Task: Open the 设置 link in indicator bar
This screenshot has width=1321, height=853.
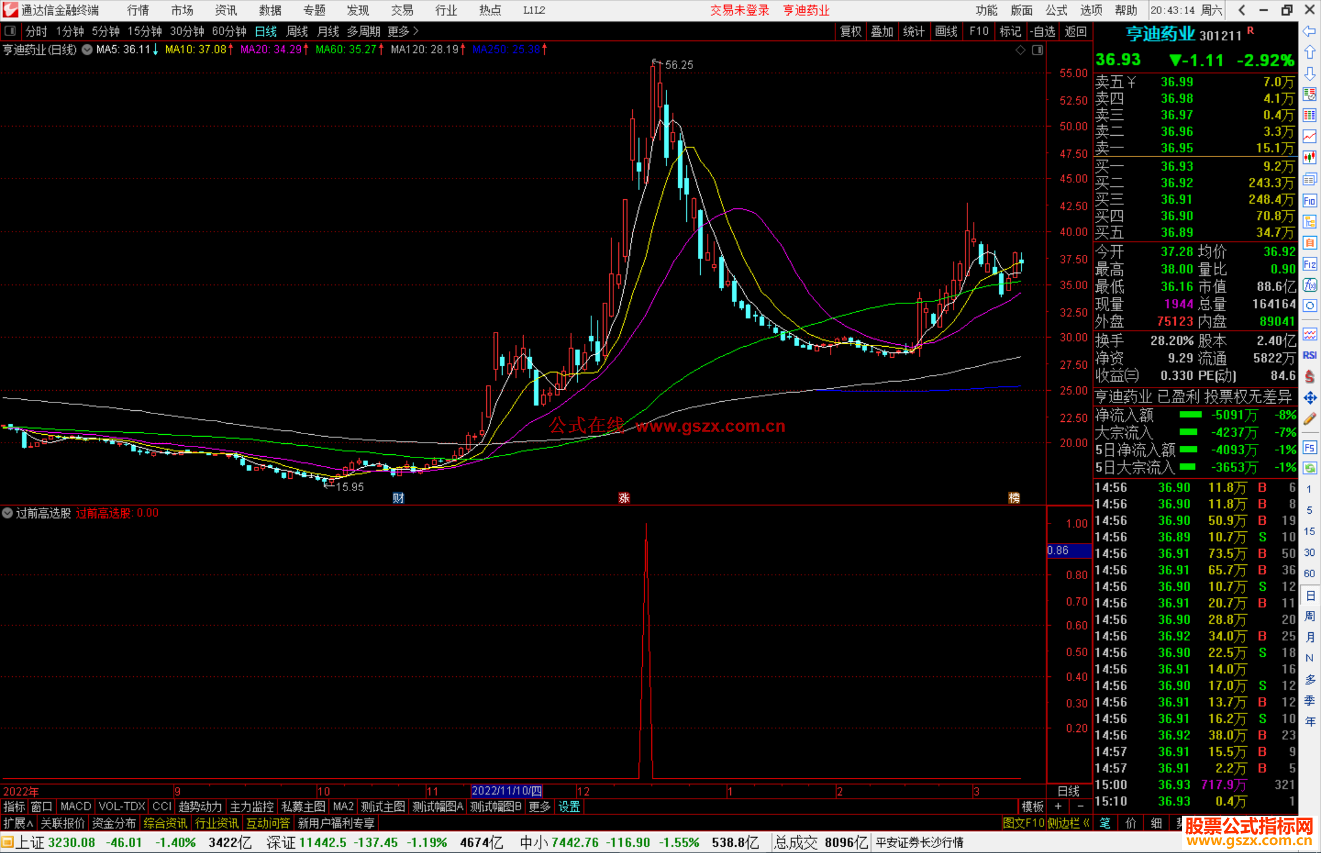Action: coord(569,807)
